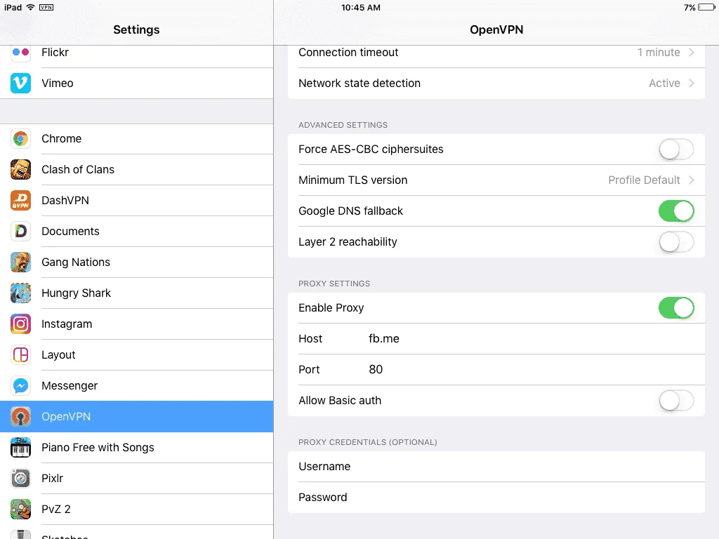The height and width of the screenshot is (539, 719).
Task: Tap the Pixlr app icon
Action: tap(20, 478)
